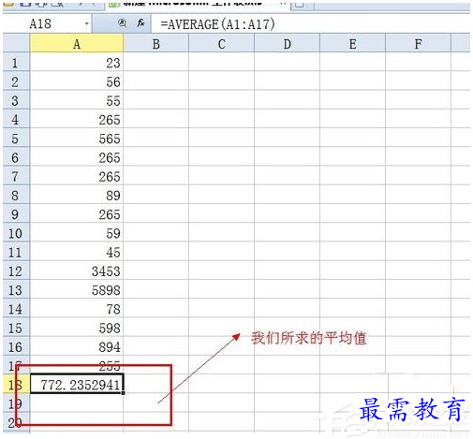Click cell A11 containing 45
This screenshot has width=473, height=439.
77,251
